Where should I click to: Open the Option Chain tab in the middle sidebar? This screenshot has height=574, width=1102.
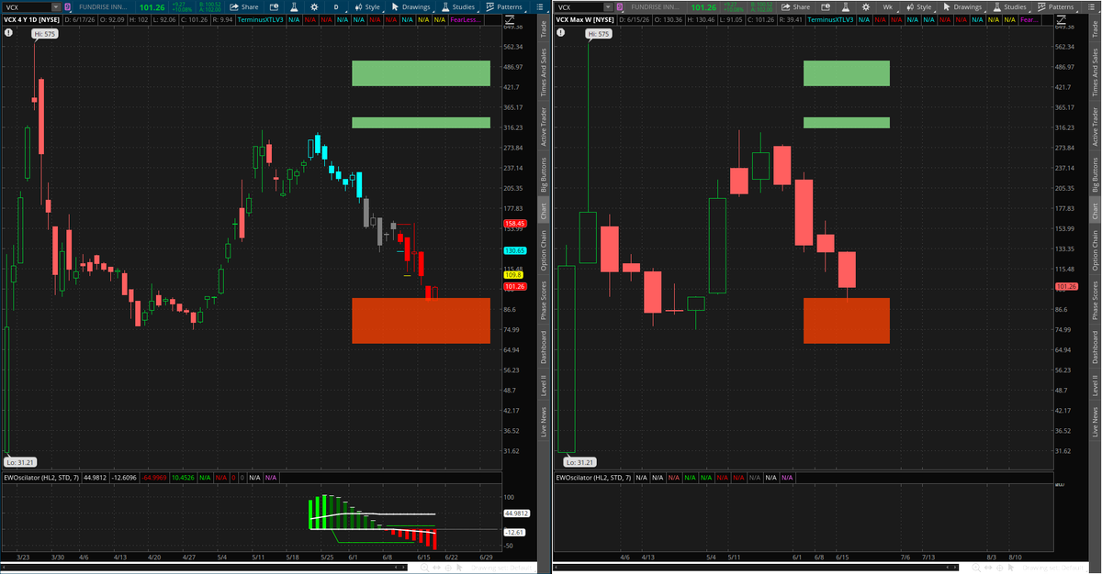pyautogui.click(x=544, y=250)
